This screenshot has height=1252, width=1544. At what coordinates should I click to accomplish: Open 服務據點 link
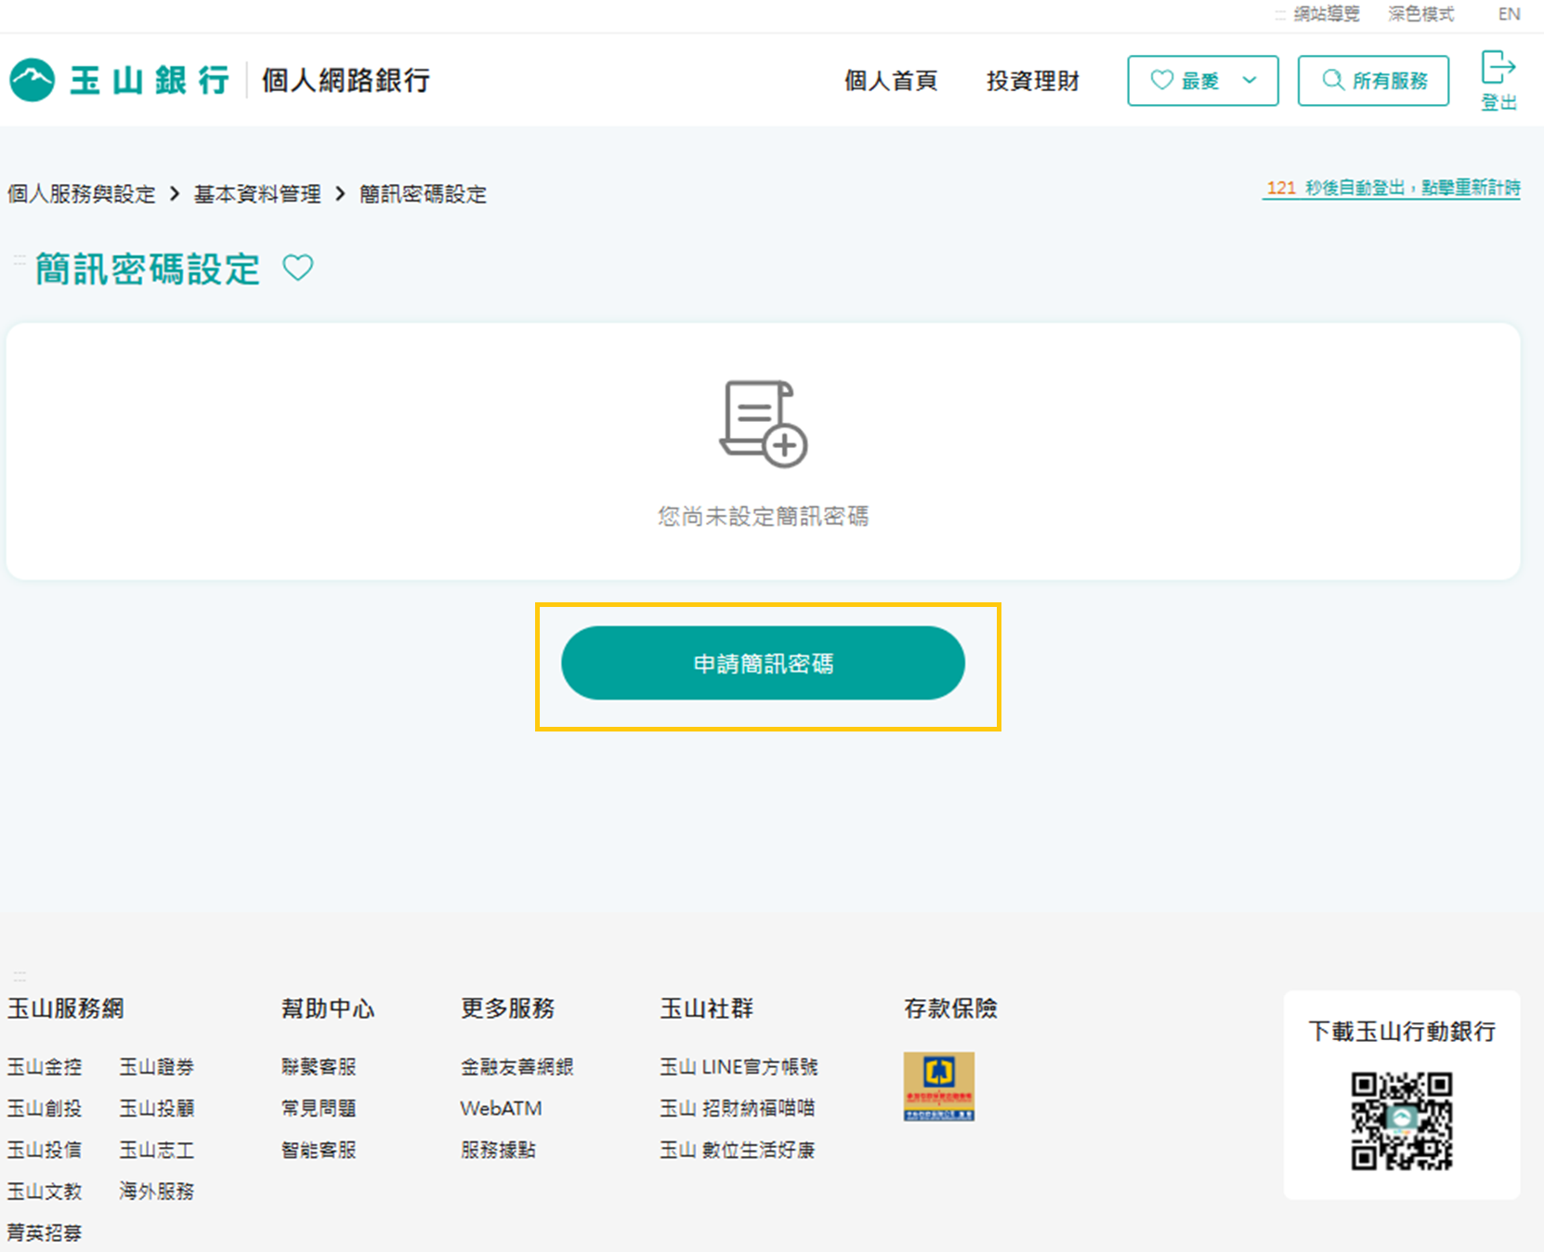498,1150
